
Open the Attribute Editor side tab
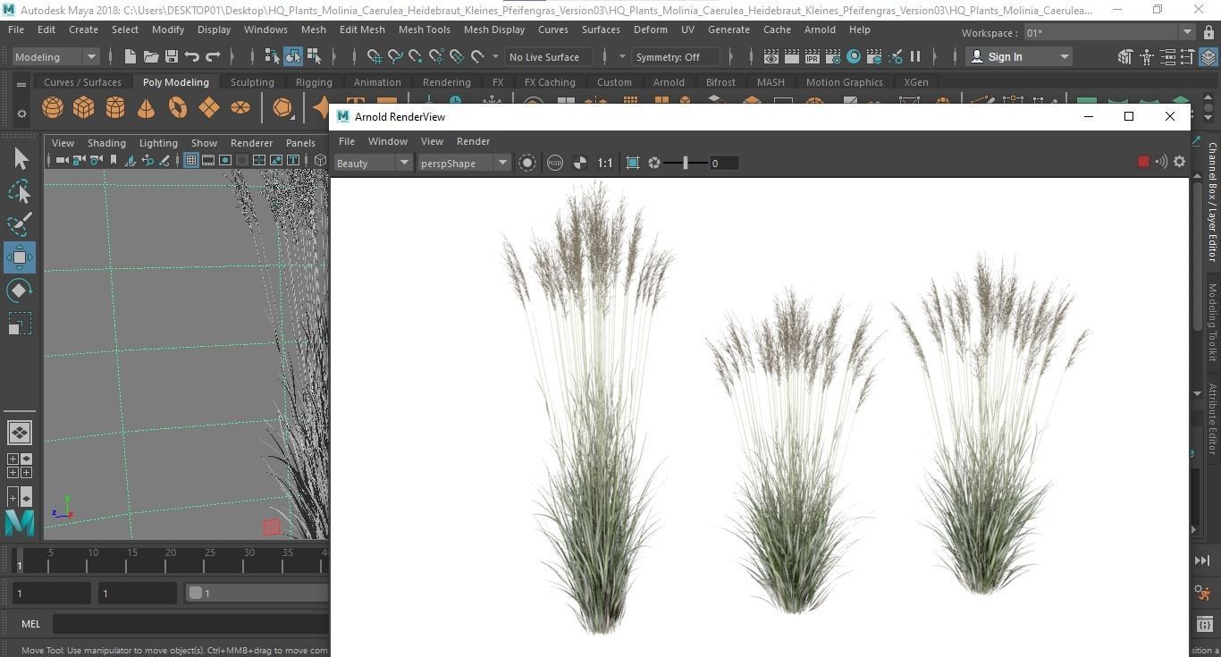(x=1213, y=418)
